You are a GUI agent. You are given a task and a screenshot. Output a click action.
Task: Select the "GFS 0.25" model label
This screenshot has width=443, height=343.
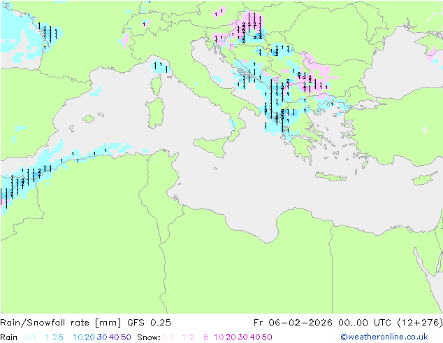point(149,323)
